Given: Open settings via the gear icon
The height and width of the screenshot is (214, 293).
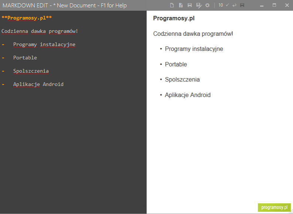Looking at the screenshot, I should pos(207,5).
